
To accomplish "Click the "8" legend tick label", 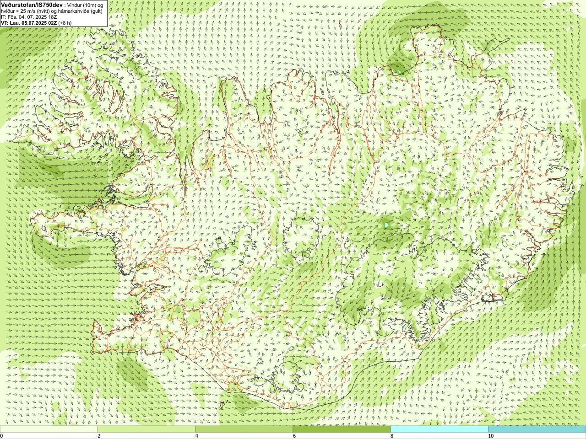I will point(391,436).
